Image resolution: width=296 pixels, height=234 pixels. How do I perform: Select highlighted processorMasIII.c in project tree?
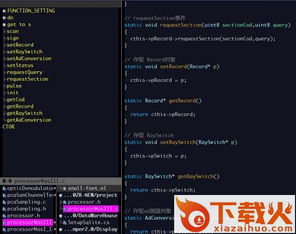coord(92,209)
